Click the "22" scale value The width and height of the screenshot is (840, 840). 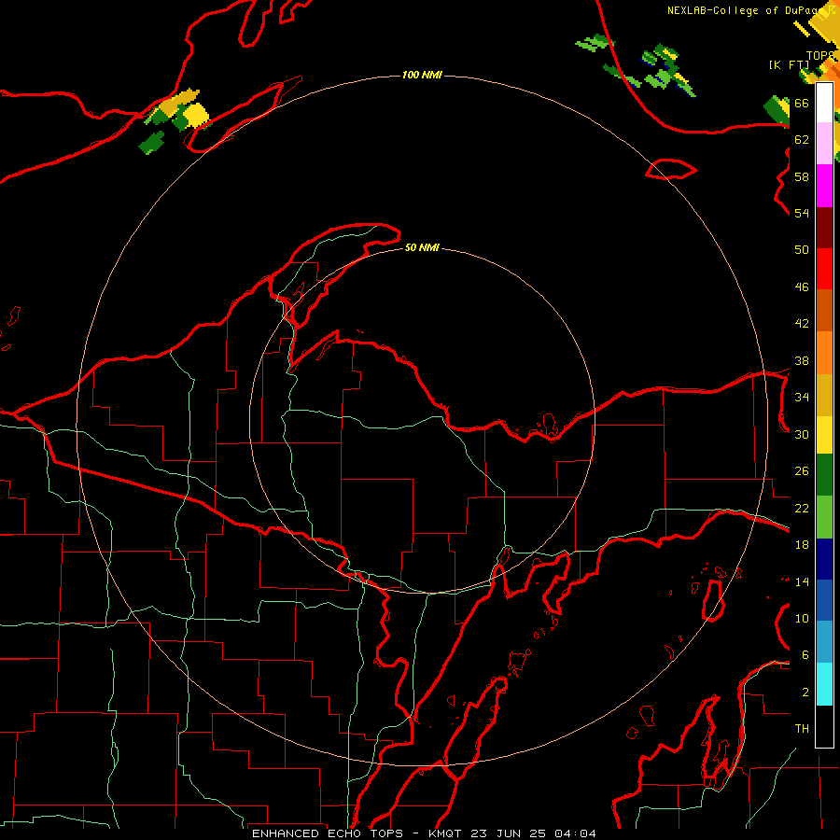[802, 508]
